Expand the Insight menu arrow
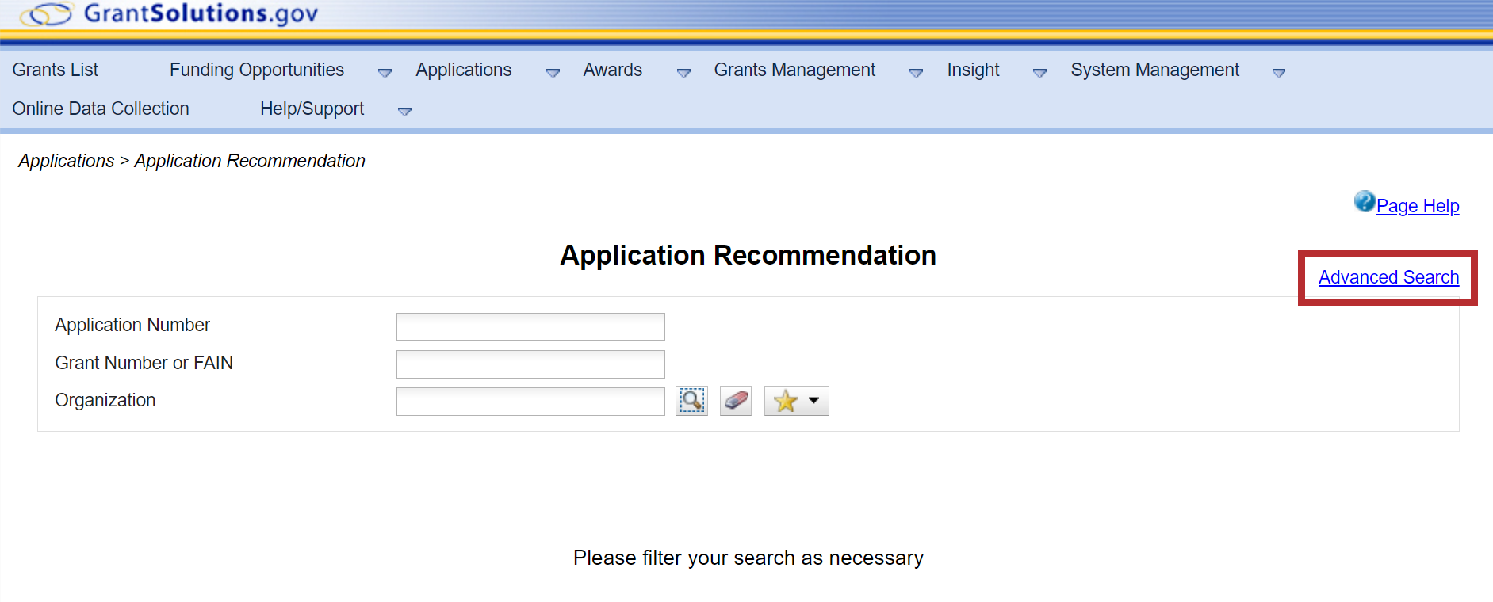This screenshot has width=1493, height=602. pos(1039,73)
